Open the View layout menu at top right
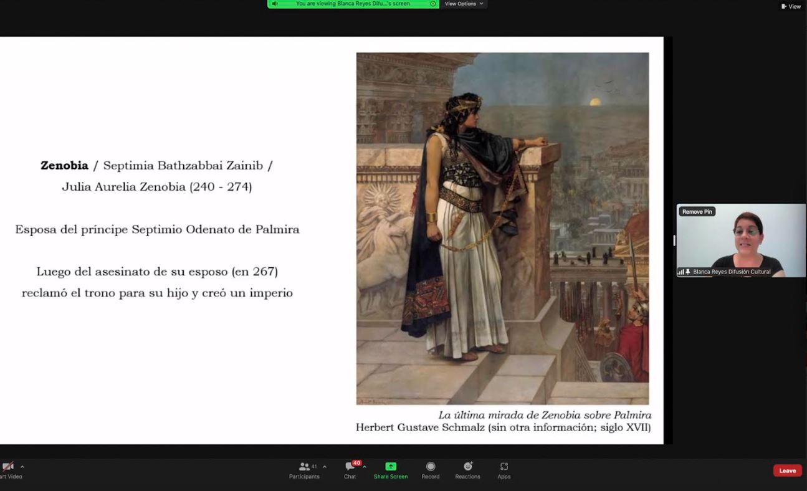807x491 pixels. point(791,6)
